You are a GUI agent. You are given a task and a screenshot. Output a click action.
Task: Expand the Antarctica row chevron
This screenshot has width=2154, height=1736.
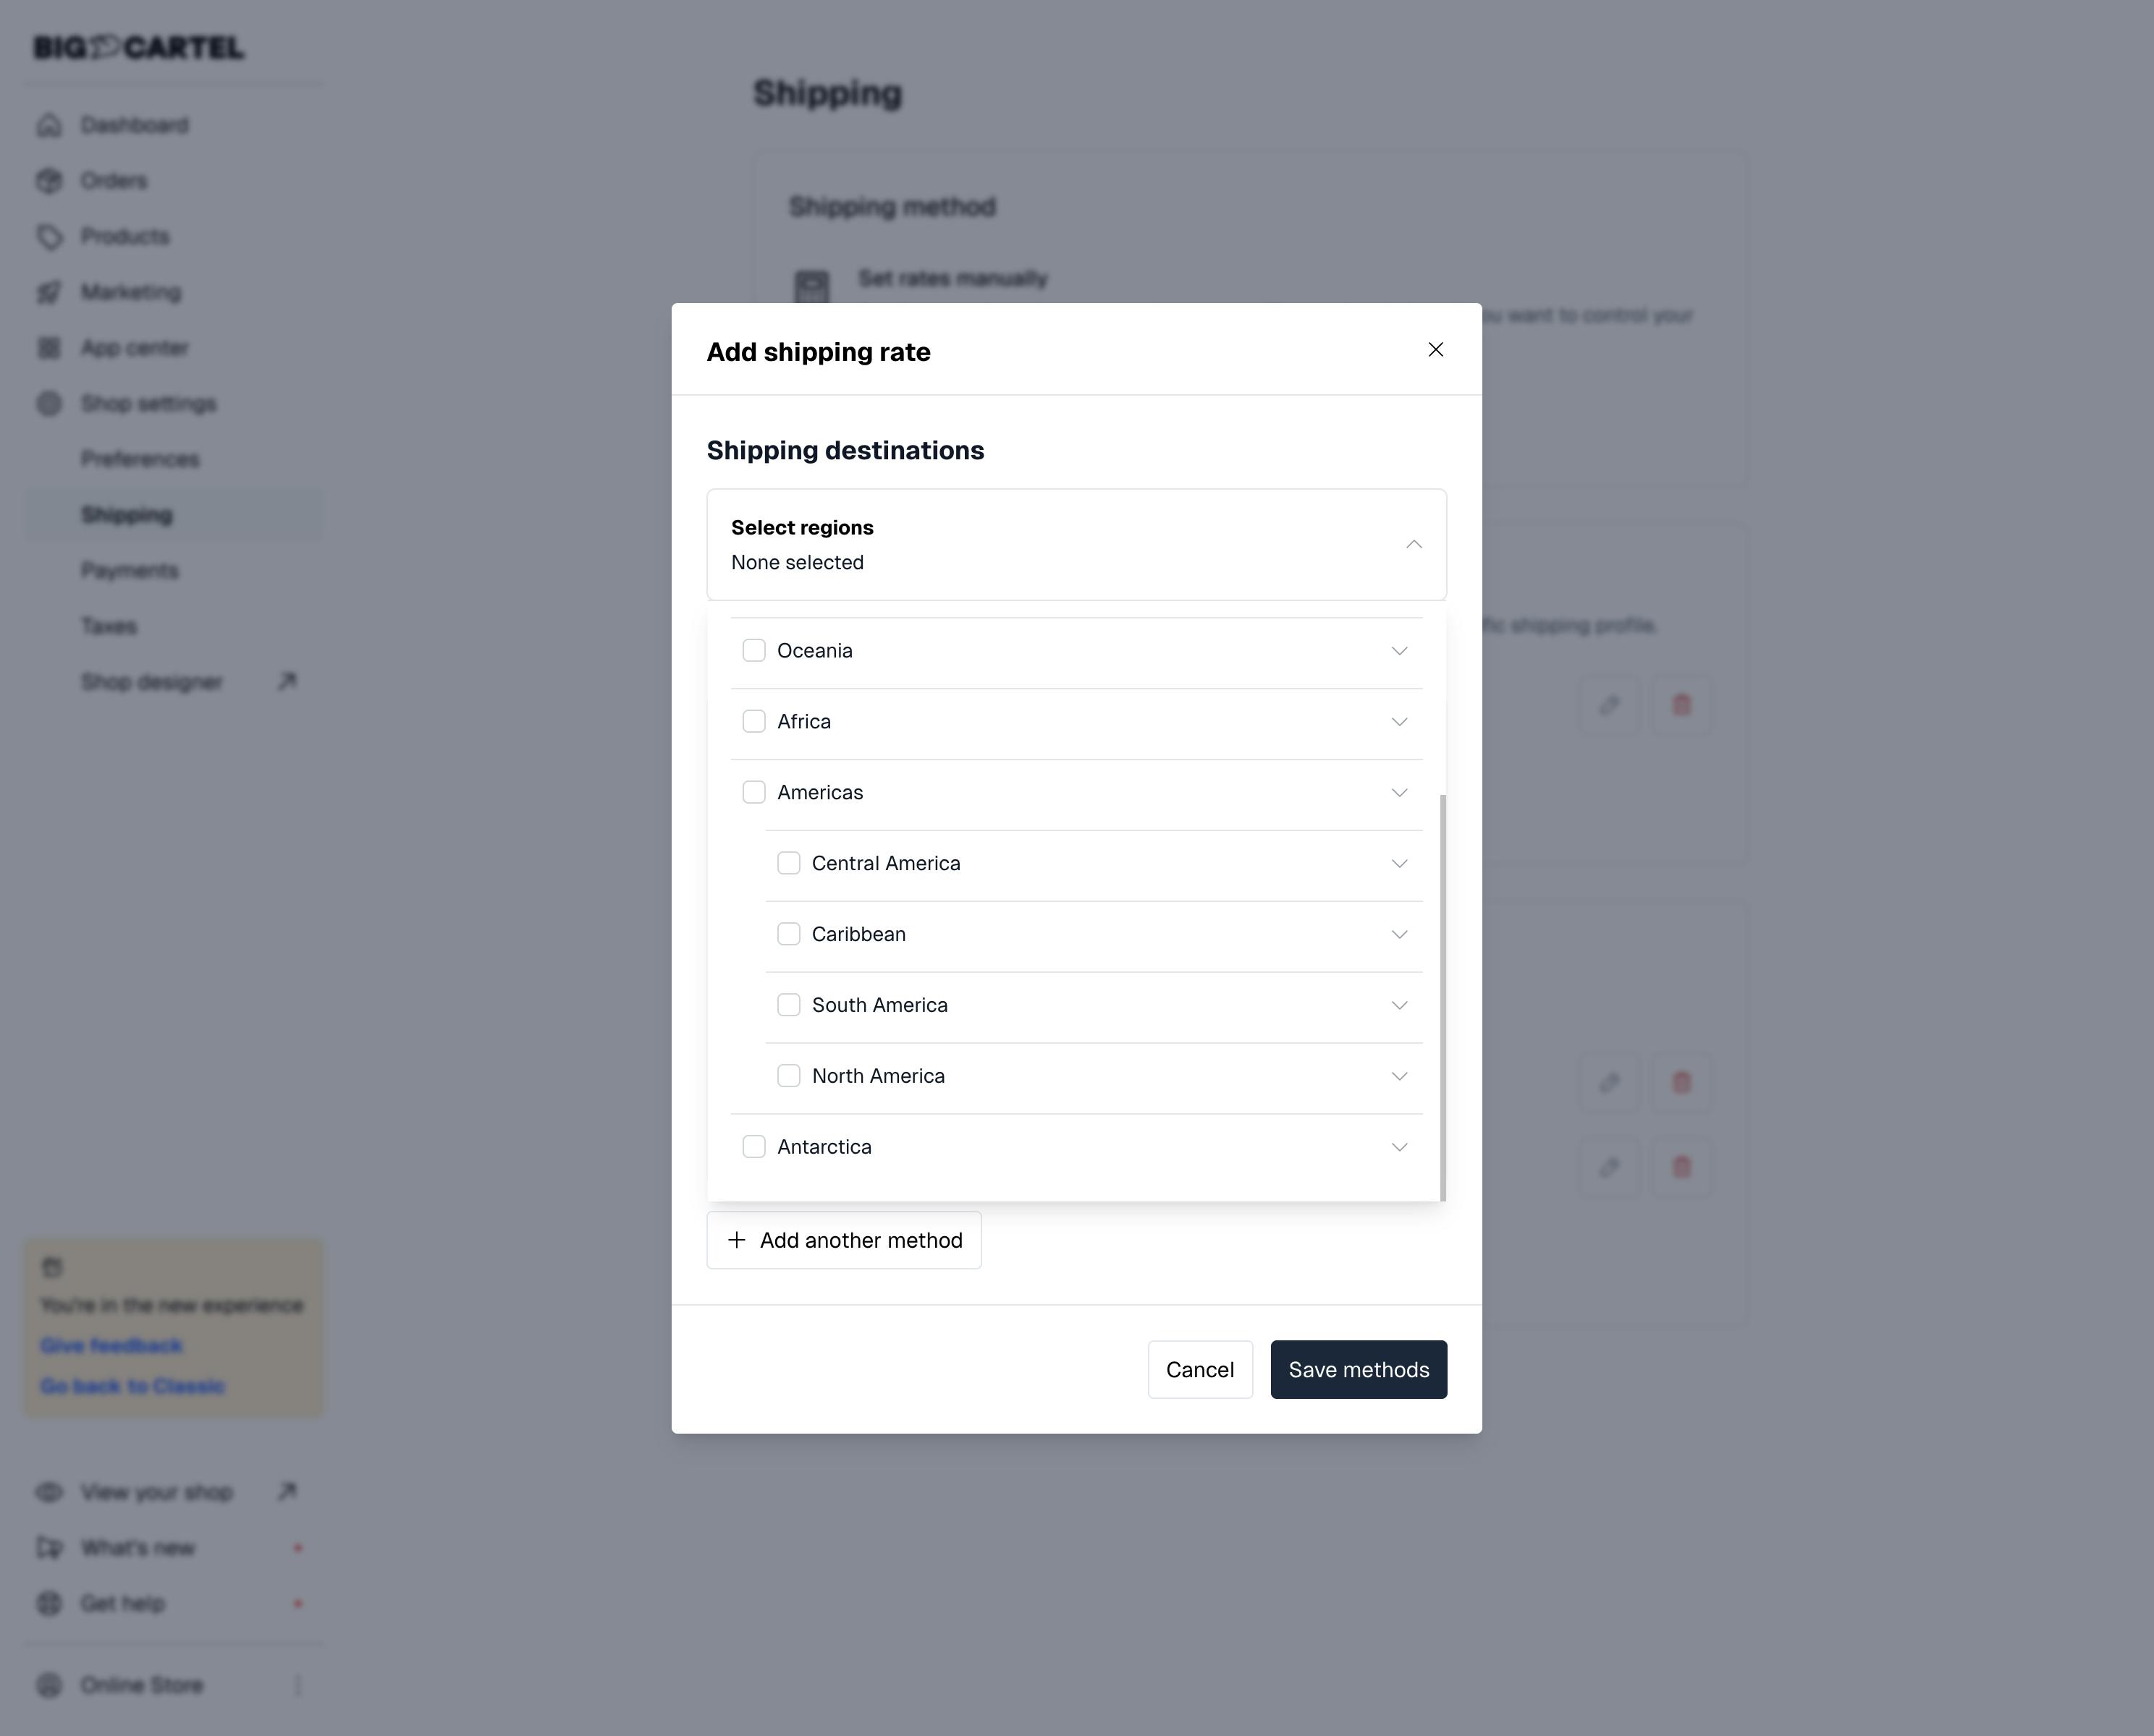pyautogui.click(x=1400, y=1148)
